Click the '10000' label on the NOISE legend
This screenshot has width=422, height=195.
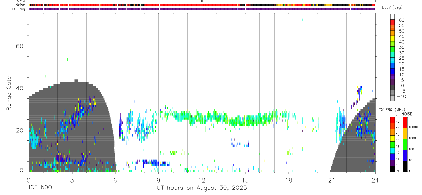click(413, 127)
